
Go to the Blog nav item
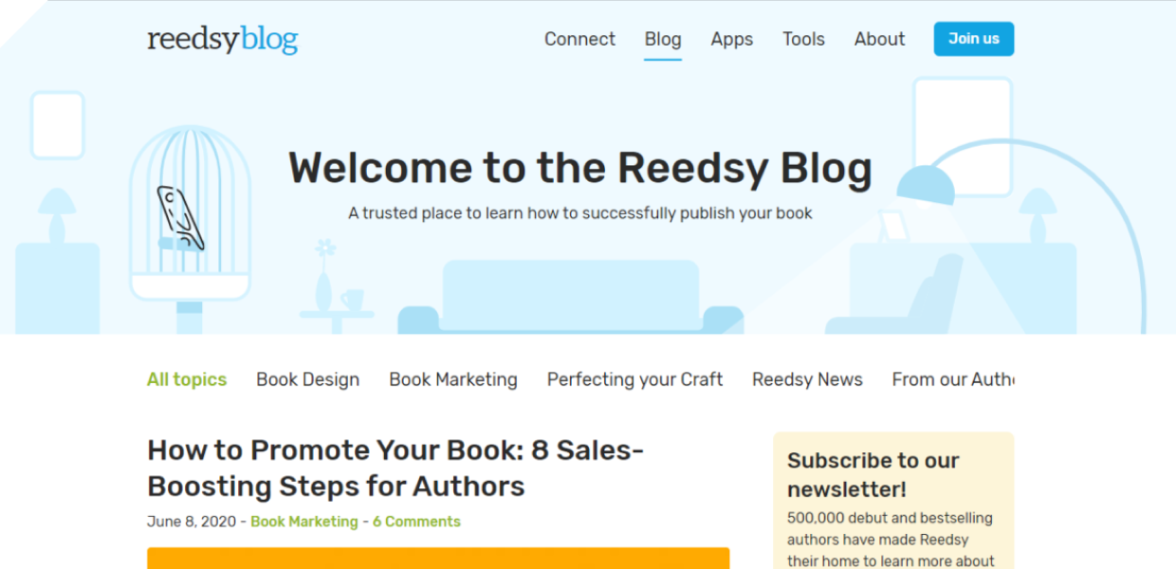pyautogui.click(x=663, y=39)
